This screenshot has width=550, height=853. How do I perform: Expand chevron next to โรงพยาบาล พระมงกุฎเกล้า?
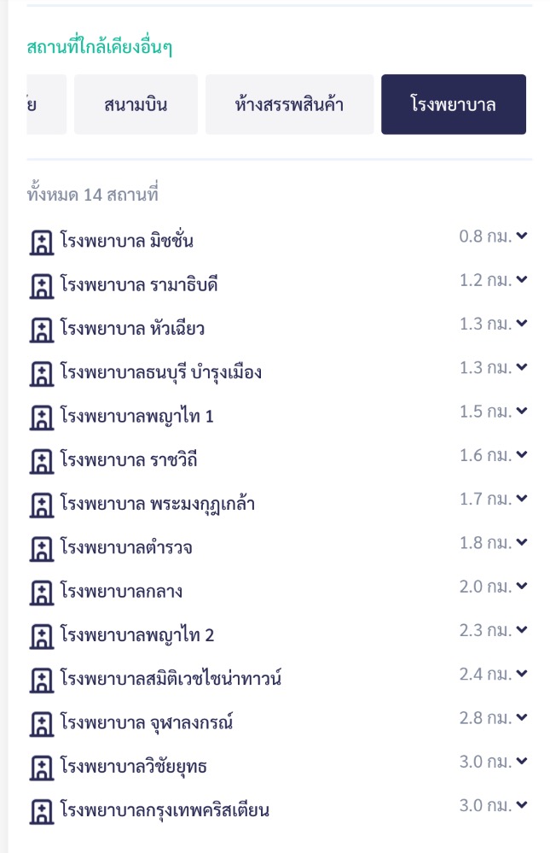coord(522,499)
